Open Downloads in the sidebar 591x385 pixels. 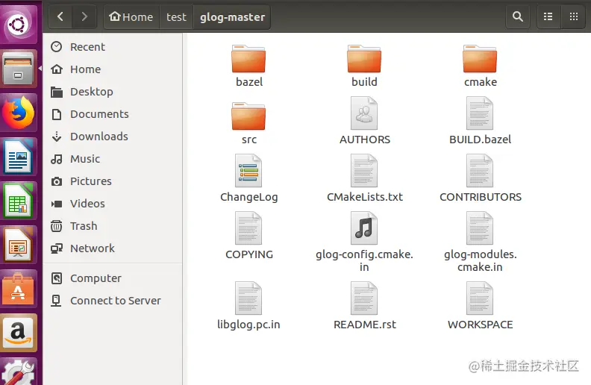(113, 137)
